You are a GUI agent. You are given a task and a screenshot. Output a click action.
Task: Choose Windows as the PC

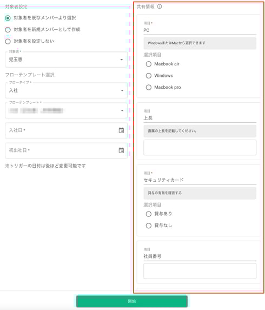pyautogui.click(x=148, y=76)
